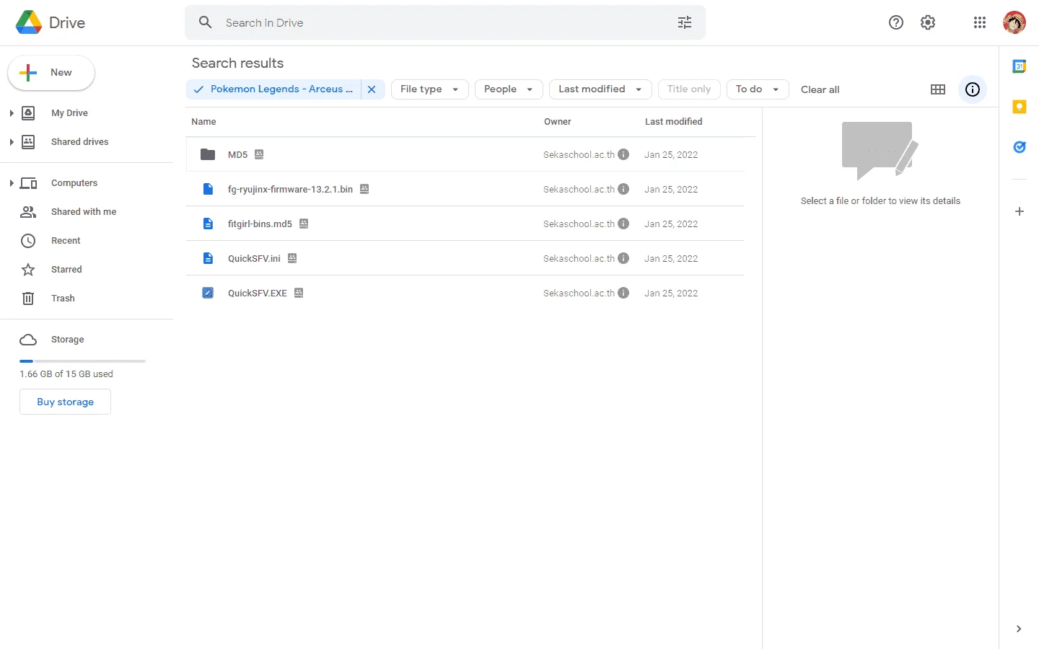Screen dimensions: 1039x649
Task: Switch to grid layout view
Action: tap(938, 89)
